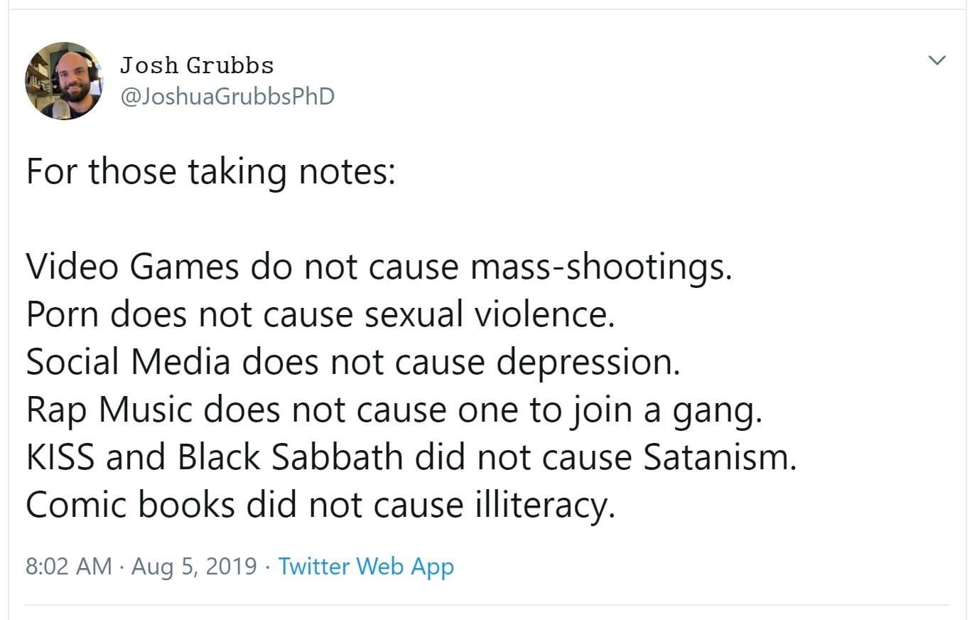This screenshot has width=977, height=620.
Task: Click the Comic books illiteracy line
Action: pos(320,505)
